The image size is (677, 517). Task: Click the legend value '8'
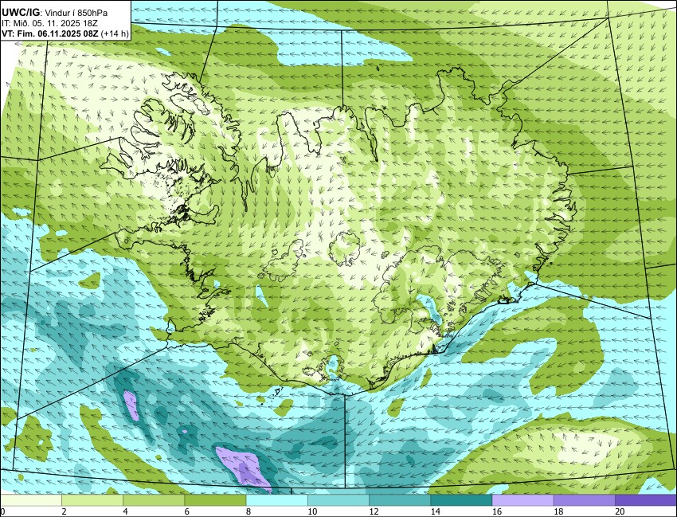tap(248, 511)
